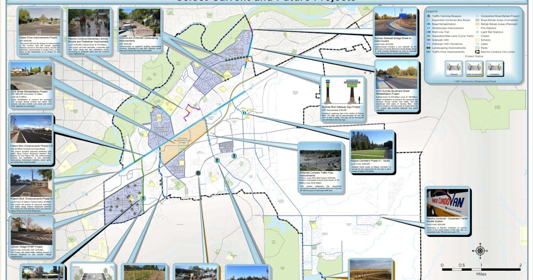This screenshot has width=533, height=280.
Task: Click the CEF Community Enhancement Fund link
Action: click(x=475, y=81)
